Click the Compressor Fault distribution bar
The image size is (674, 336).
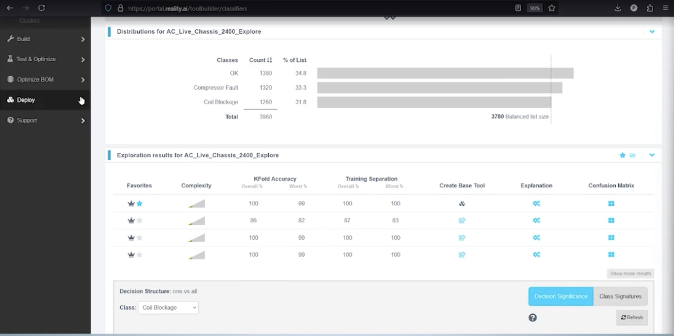(x=440, y=88)
